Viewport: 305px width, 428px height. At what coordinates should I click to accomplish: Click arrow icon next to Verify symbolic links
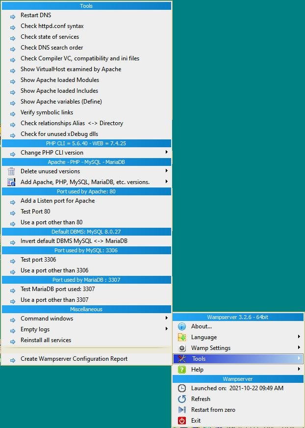(13, 114)
